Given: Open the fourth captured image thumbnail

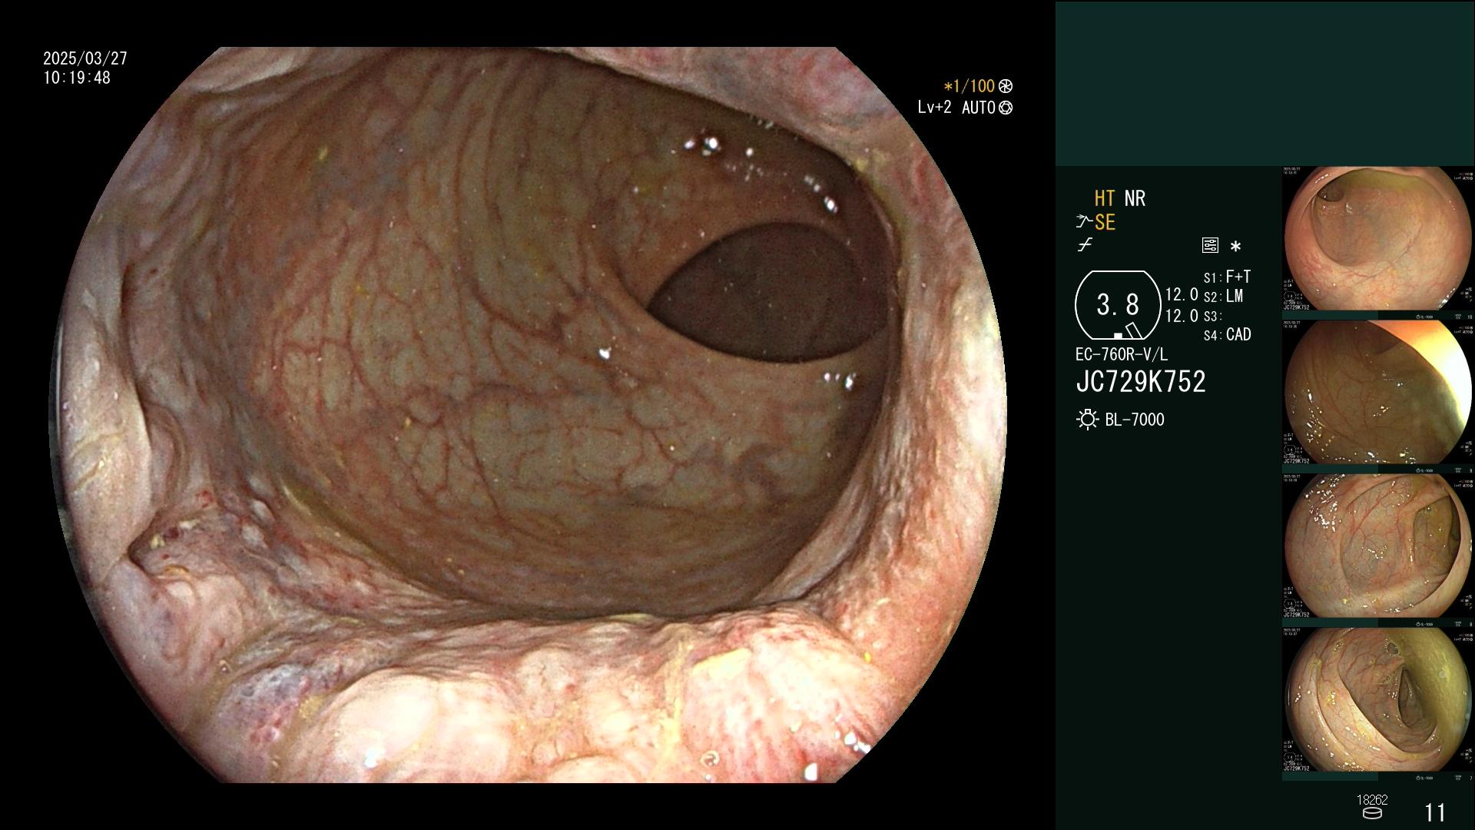Looking at the screenshot, I should tap(1378, 699).
